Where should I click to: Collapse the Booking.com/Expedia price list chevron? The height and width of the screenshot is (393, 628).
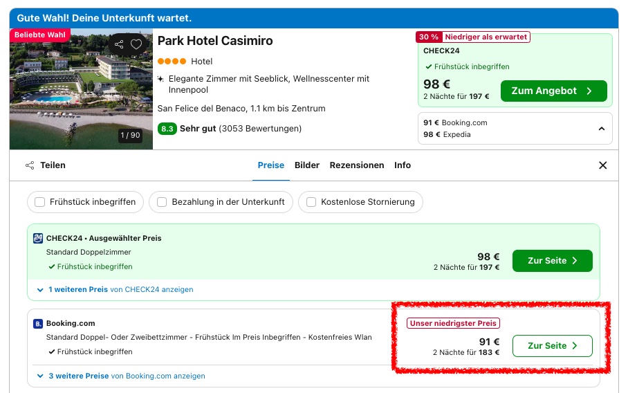tap(601, 129)
